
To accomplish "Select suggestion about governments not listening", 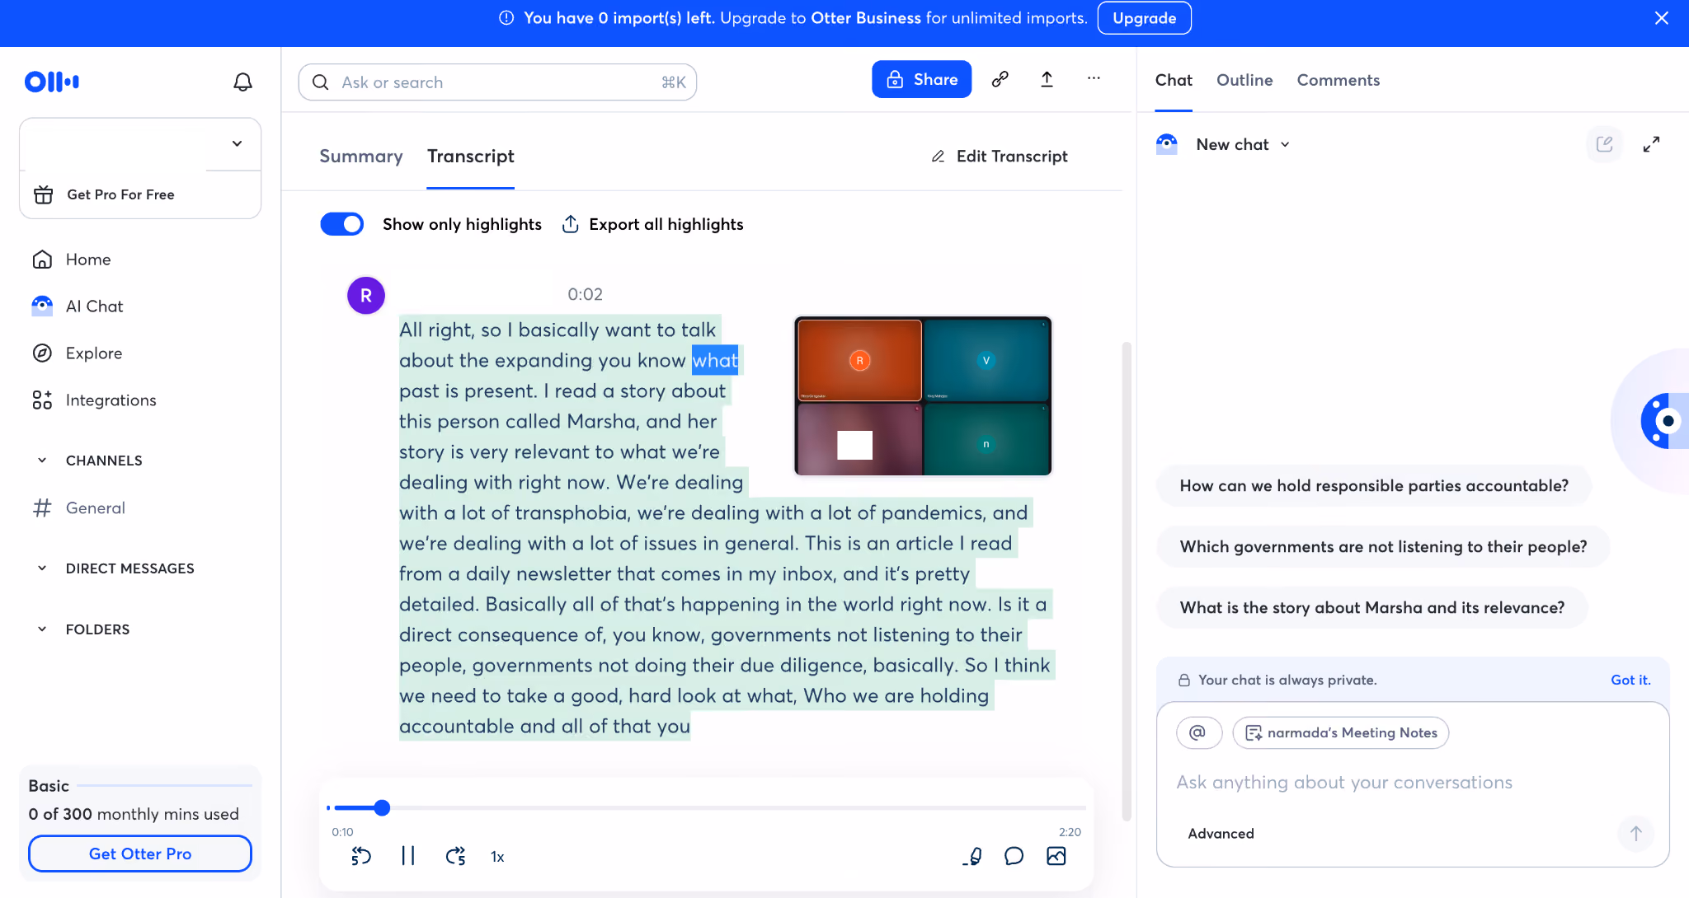I will coord(1383,546).
